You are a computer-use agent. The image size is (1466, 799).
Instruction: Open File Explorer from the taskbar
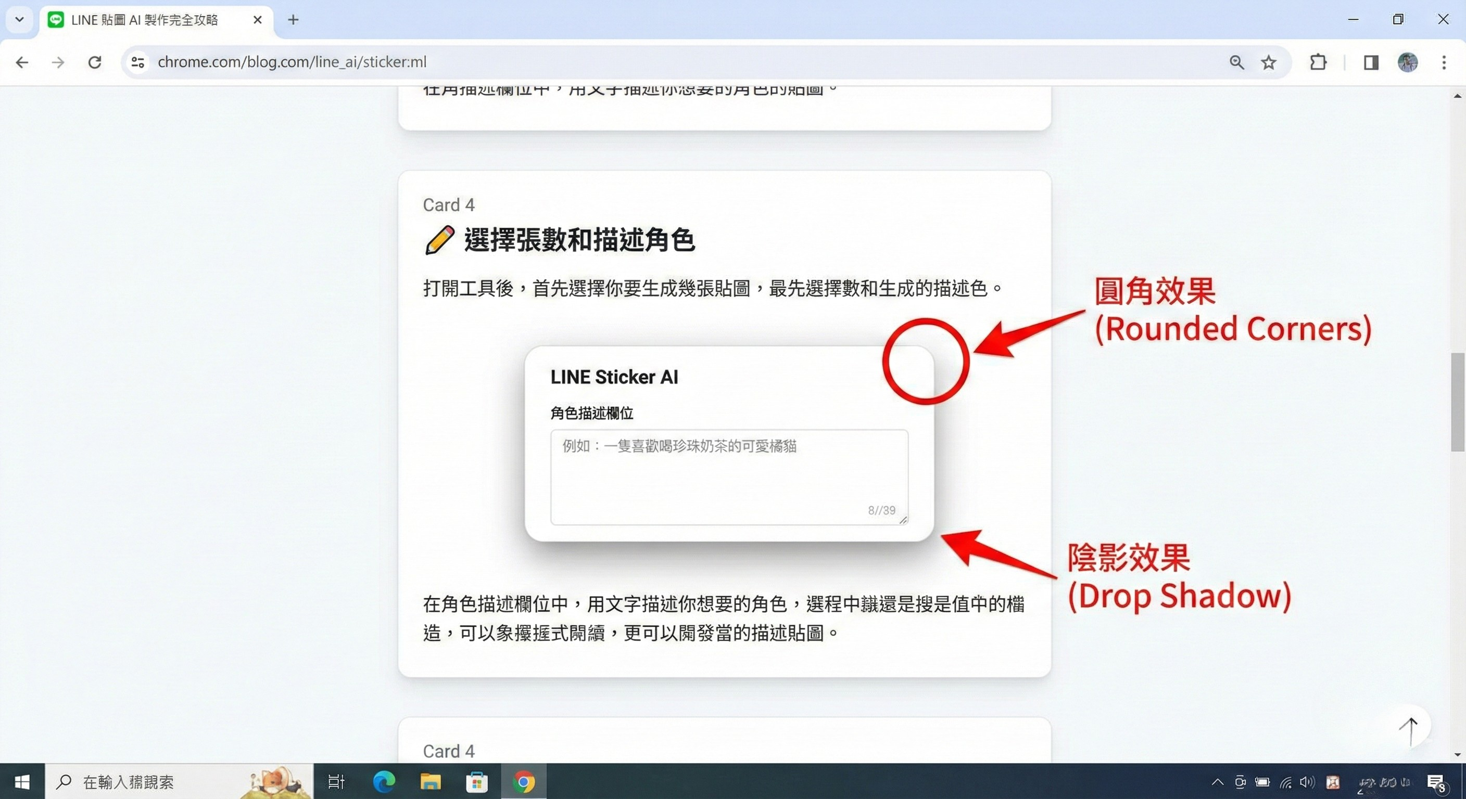431,782
